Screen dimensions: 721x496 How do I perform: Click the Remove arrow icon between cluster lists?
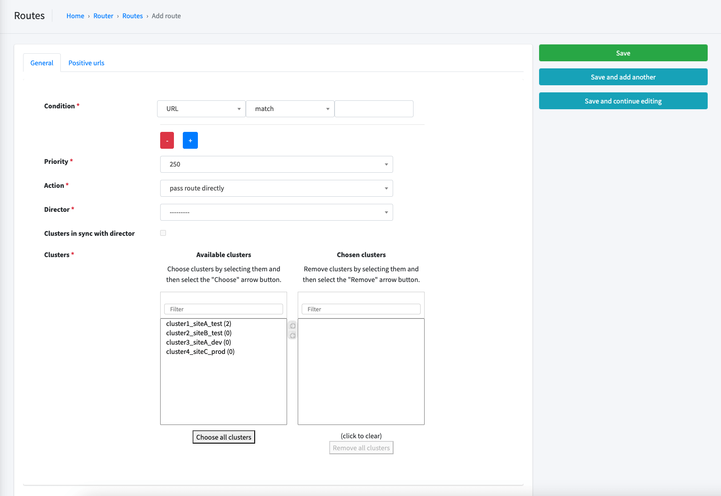(x=292, y=335)
